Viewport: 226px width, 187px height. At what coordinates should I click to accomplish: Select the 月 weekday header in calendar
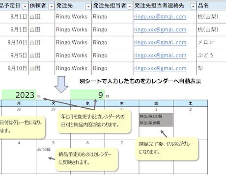pyautogui.click(x=19, y=103)
